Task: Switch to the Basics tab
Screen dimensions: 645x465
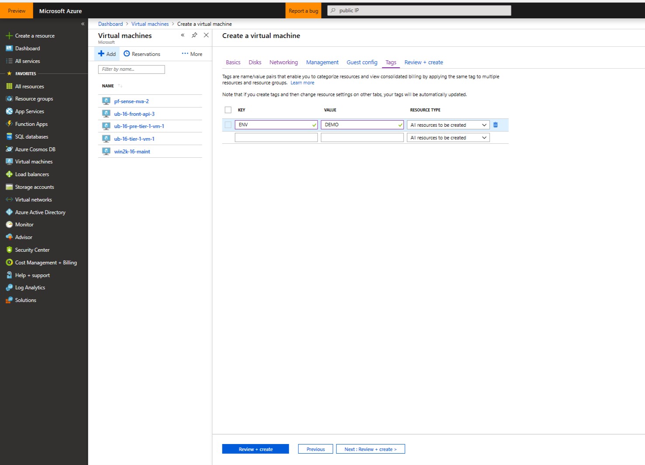Action: pyautogui.click(x=233, y=62)
